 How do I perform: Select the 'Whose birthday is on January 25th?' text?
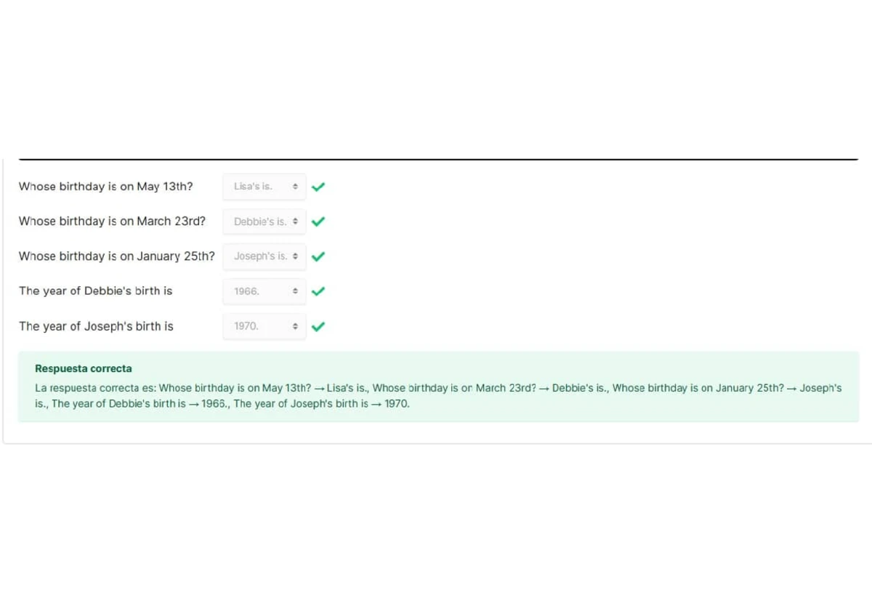click(117, 256)
